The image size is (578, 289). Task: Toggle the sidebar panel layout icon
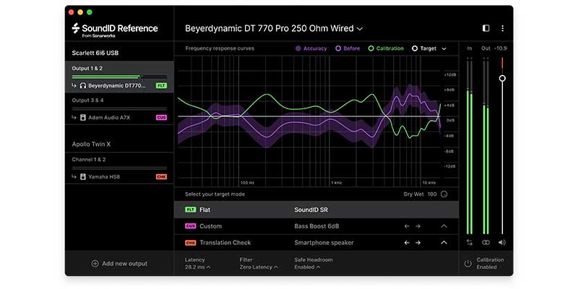coord(486,28)
